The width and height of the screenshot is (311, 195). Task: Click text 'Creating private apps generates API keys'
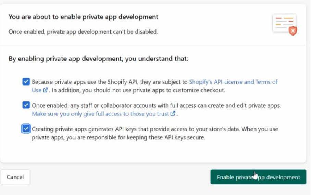click(x=84, y=129)
